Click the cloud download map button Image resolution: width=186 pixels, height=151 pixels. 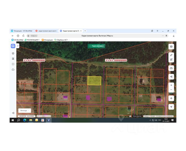click(171, 68)
